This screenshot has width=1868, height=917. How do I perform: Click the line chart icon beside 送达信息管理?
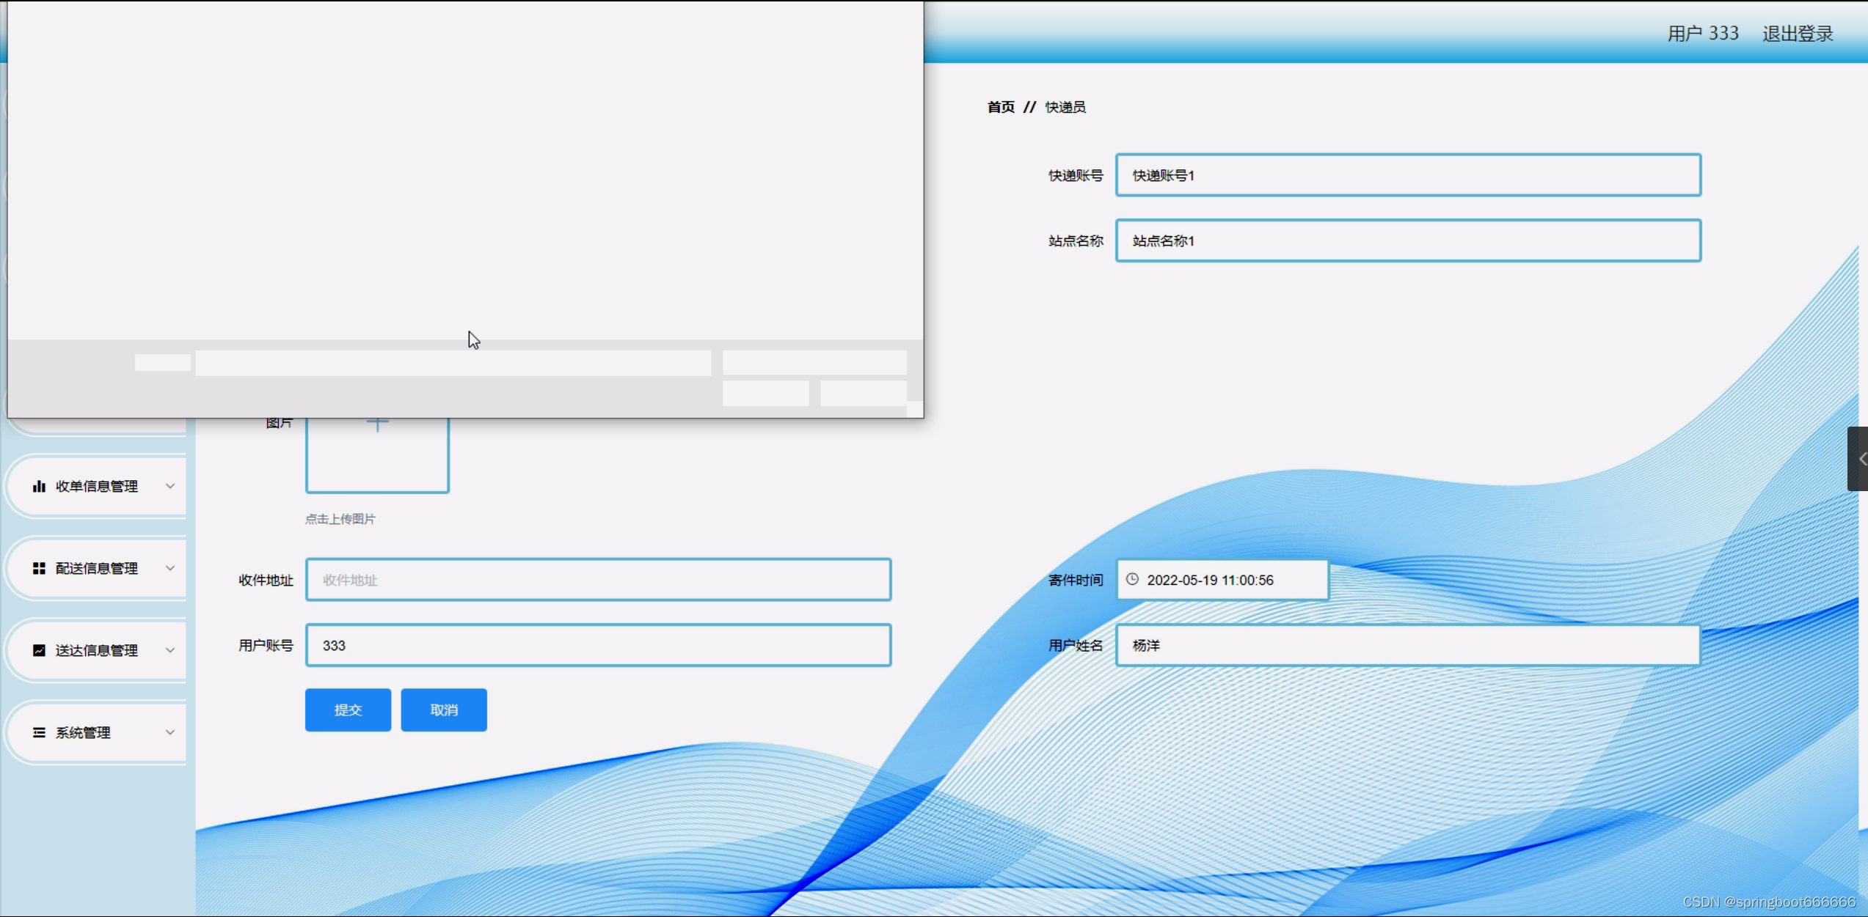(x=39, y=651)
